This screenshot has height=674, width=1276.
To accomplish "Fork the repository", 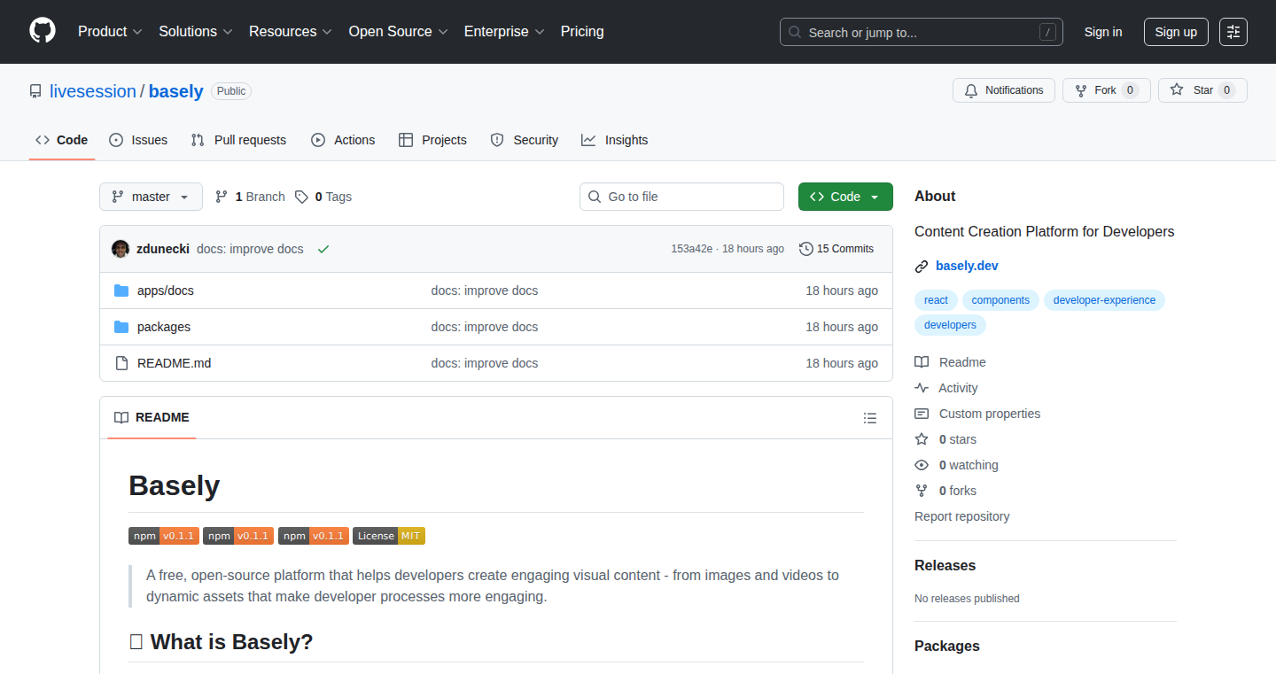I will (x=1106, y=90).
